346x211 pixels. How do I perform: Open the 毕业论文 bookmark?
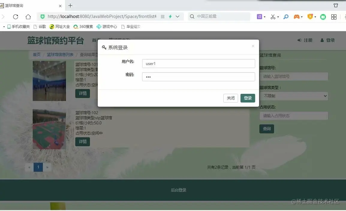[131, 27]
